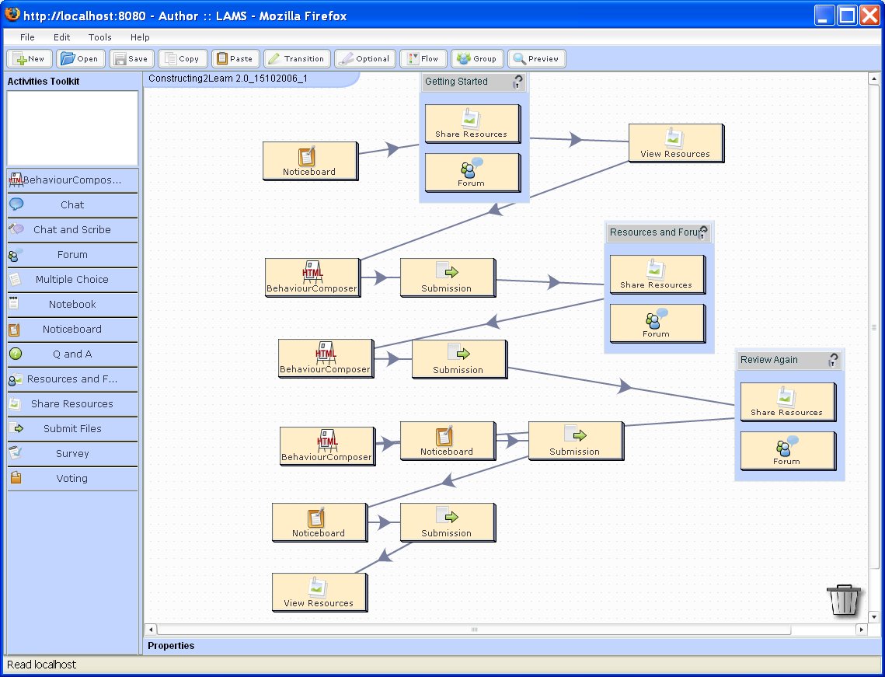Select the View Resources activity at bottom
This screenshot has width=885, height=677.
pos(319,592)
